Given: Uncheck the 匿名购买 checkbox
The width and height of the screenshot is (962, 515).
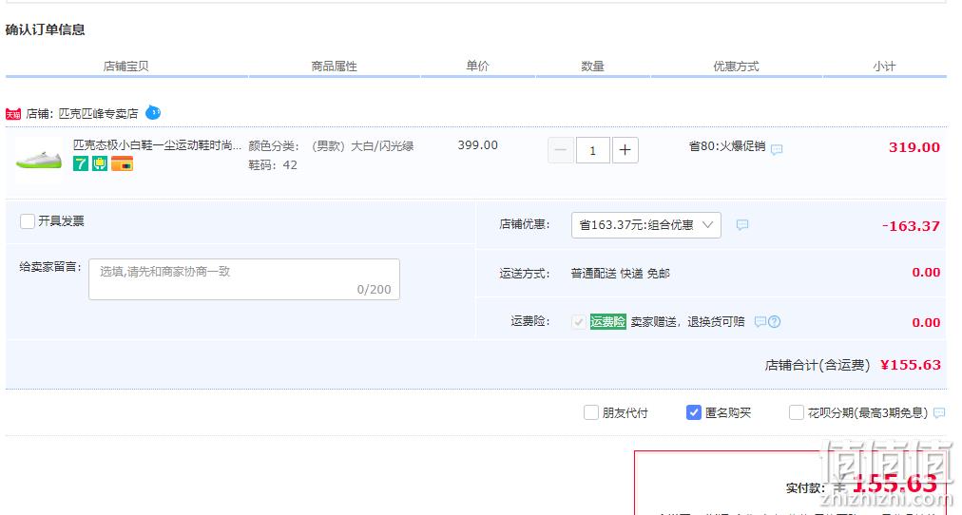Looking at the screenshot, I should (x=693, y=412).
